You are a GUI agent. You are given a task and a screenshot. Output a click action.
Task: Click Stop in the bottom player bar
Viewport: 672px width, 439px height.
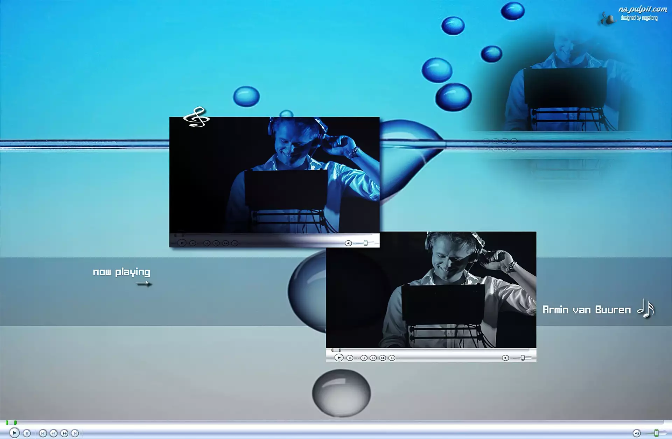[27, 433]
